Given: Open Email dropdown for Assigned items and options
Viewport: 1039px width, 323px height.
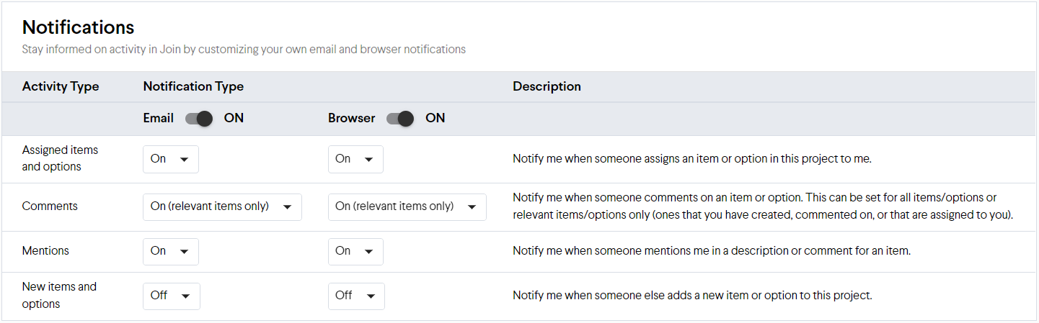Looking at the screenshot, I should click(x=171, y=159).
